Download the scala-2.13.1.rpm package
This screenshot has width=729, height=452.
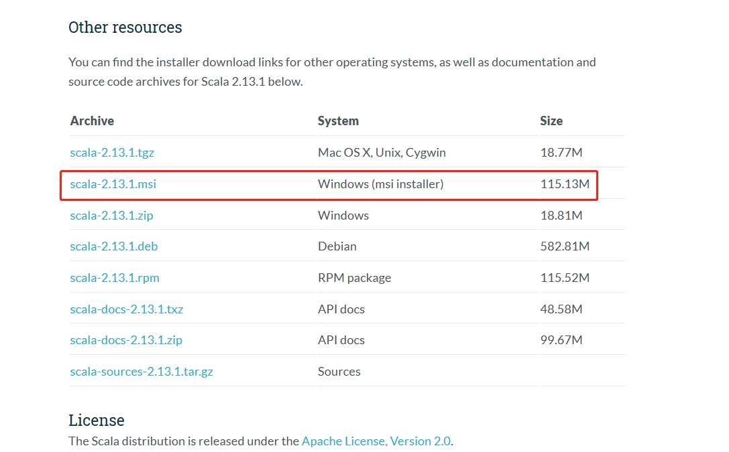pos(115,278)
